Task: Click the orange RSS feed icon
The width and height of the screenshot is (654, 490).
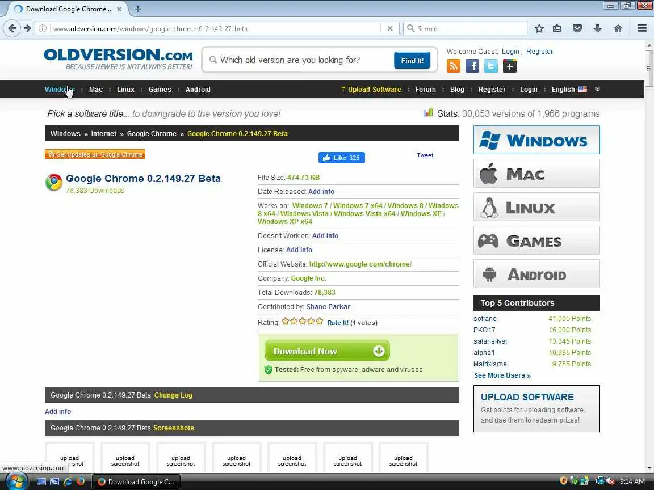Action: 454,66
